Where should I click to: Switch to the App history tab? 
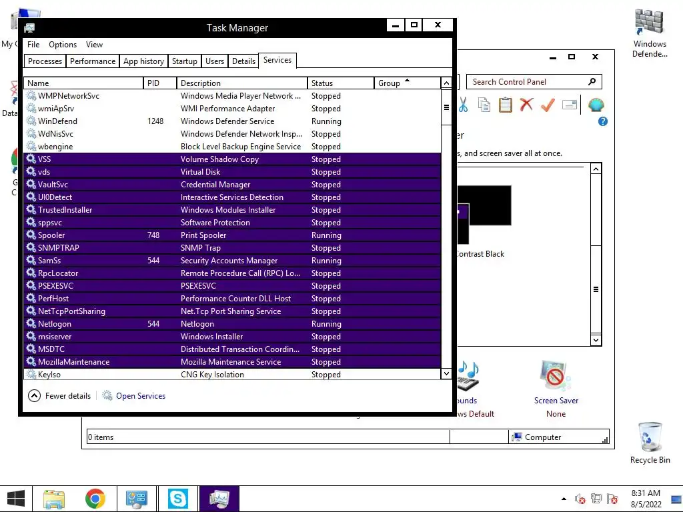[144, 61]
